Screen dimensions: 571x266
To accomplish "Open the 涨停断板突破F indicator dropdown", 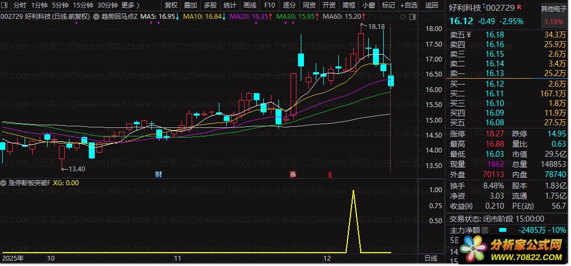I will [x=4, y=183].
